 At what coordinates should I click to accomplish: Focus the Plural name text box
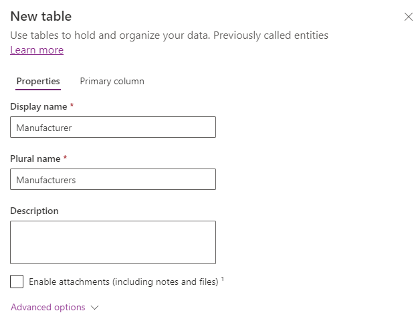pyautogui.click(x=112, y=179)
